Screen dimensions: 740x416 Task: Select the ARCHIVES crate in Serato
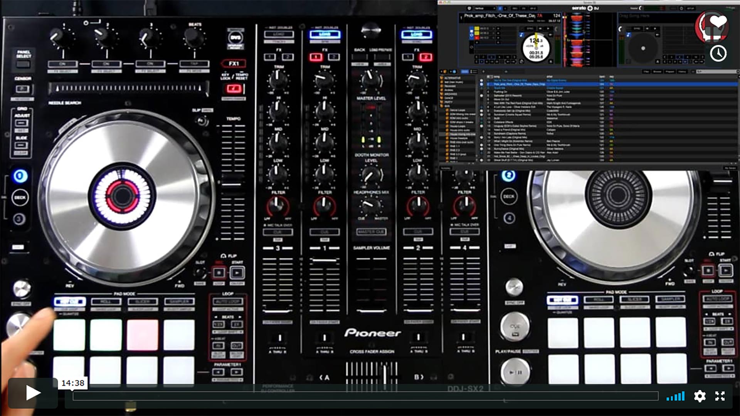[x=451, y=94]
